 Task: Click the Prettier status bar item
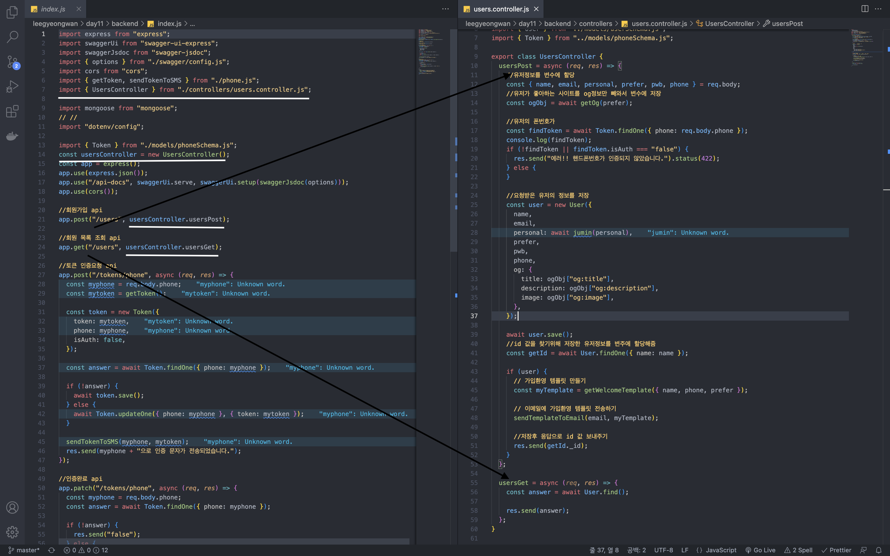pyautogui.click(x=836, y=550)
